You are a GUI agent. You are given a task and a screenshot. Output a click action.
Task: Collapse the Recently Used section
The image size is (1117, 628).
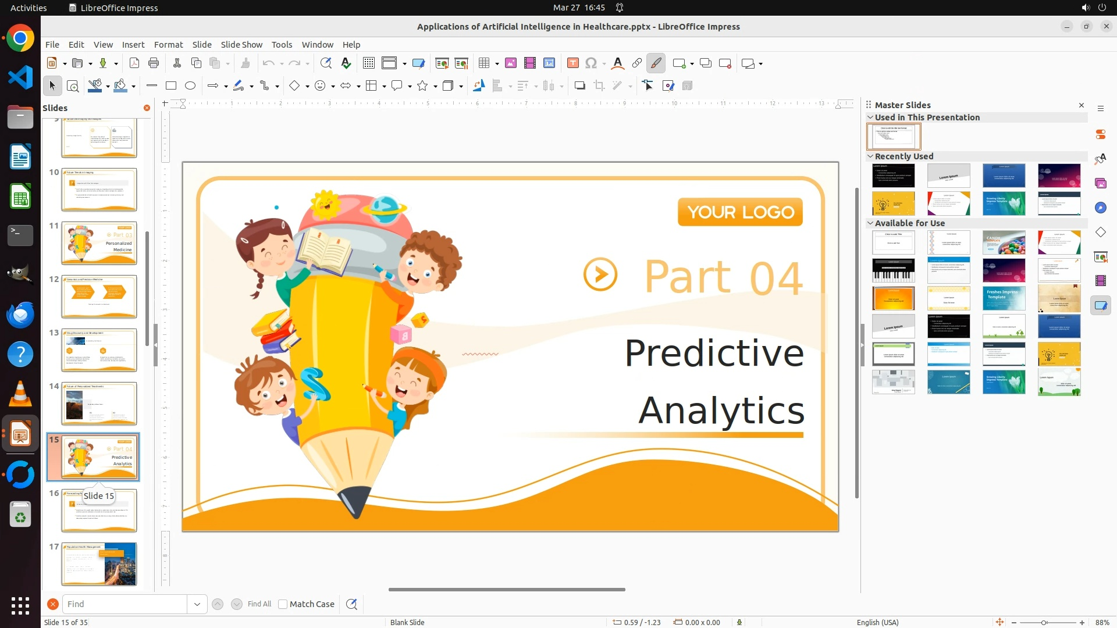(871, 156)
